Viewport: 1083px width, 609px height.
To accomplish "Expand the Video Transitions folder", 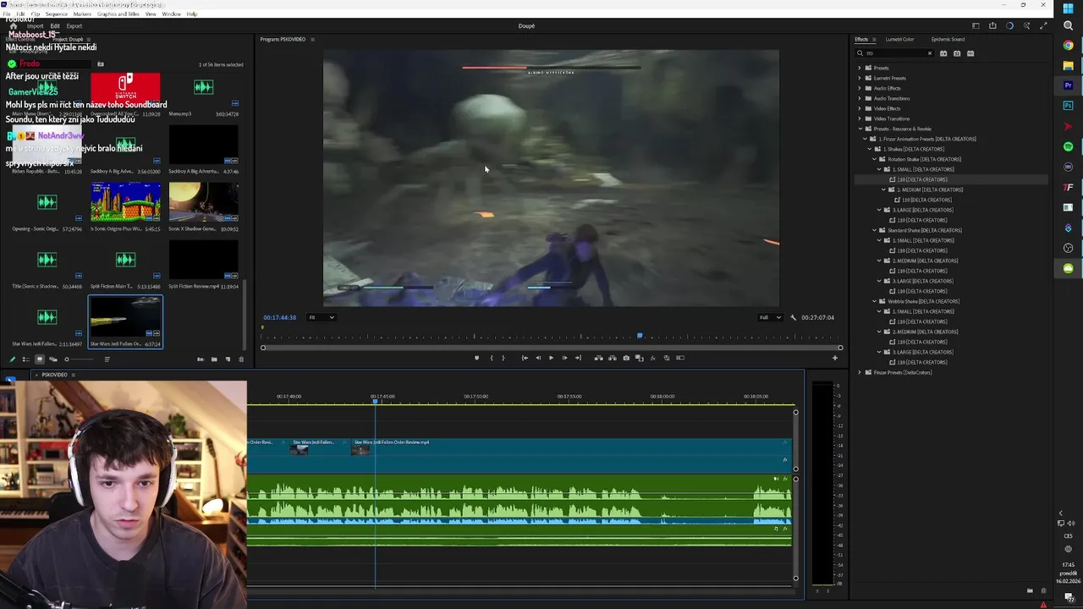I will coord(860,118).
